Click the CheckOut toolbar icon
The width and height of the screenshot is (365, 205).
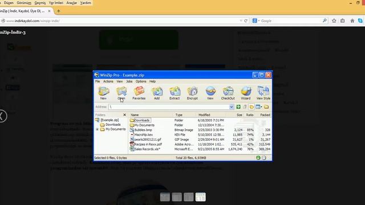[228, 93]
